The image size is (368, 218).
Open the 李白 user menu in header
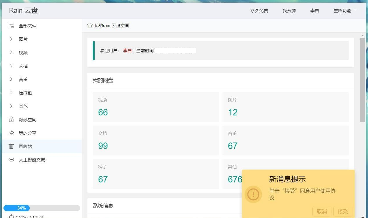pyautogui.click(x=314, y=11)
